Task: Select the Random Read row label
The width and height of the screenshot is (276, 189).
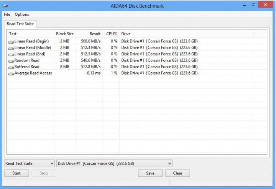Action: tap(27, 60)
